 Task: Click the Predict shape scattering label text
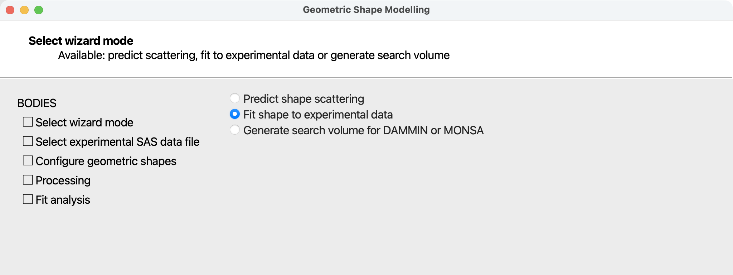[304, 99]
